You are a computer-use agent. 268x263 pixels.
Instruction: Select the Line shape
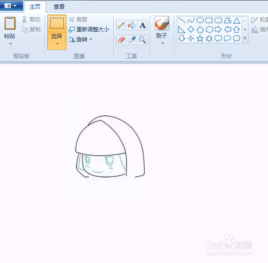coord(182,20)
